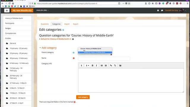
Task: Click the Gandalf the Grey avatar
Action: click(x=182, y=10)
